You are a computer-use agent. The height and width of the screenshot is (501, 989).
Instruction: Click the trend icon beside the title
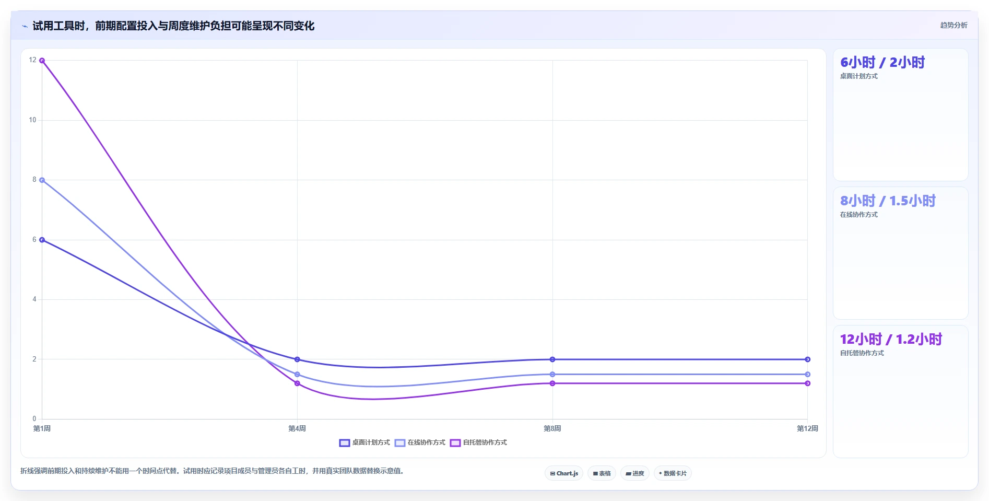click(25, 26)
